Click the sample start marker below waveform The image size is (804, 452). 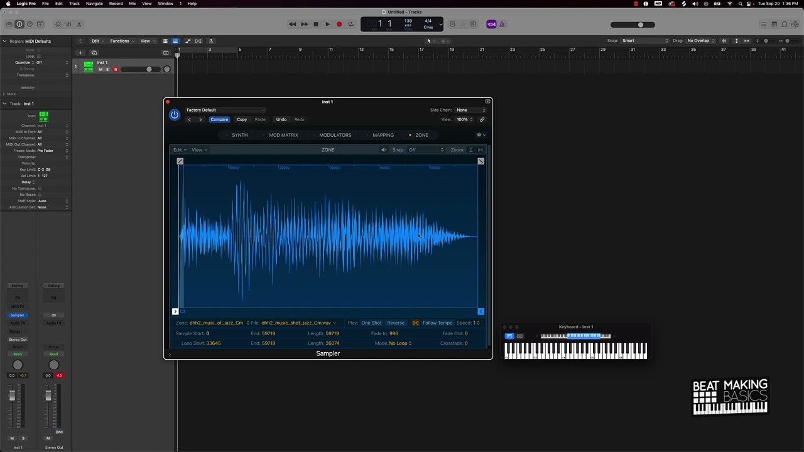tap(175, 311)
